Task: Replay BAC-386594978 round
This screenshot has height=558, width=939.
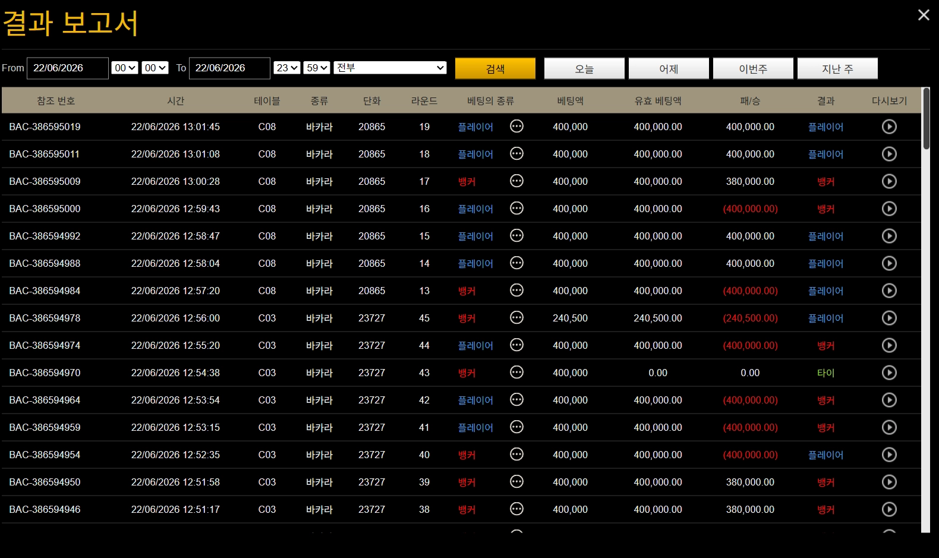Action: (x=889, y=318)
